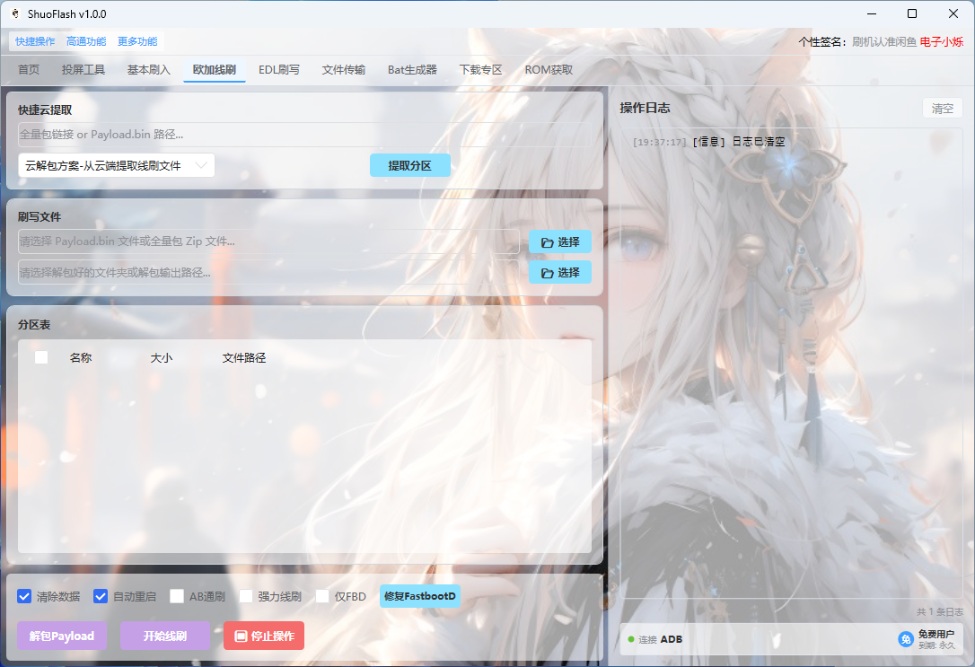Click the Payload.bin or Zip file path field
Image resolution: width=975 pixels, height=667 pixels.
click(268, 241)
